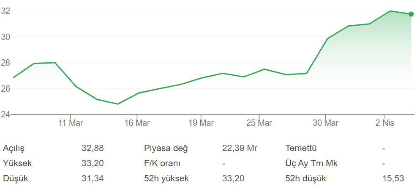Click the 32 price level on the y-axis
The image size is (420, 191).
click(x=5, y=11)
